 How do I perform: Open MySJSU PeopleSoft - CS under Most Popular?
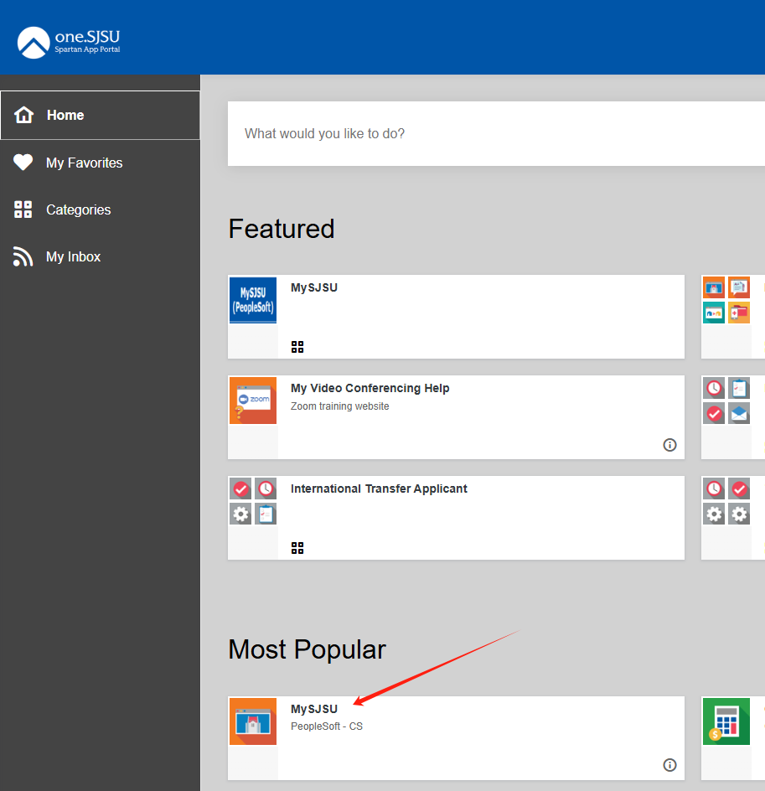click(x=314, y=710)
